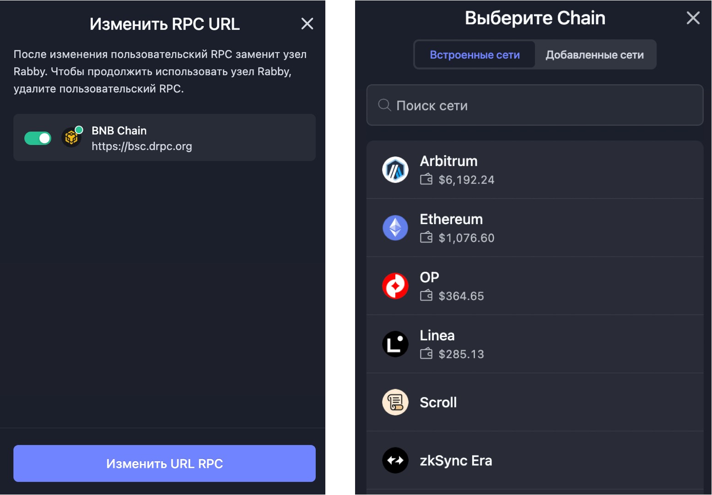Screen dimensions: 712x495
Task: Click the Scroll parchment logo icon
Action: (395, 402)
